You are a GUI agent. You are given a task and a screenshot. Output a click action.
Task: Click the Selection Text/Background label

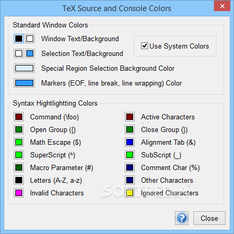[82, 54]
